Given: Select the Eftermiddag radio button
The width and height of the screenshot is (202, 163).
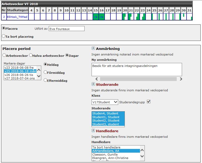Looking at the screenshot, I should point(45,80).
